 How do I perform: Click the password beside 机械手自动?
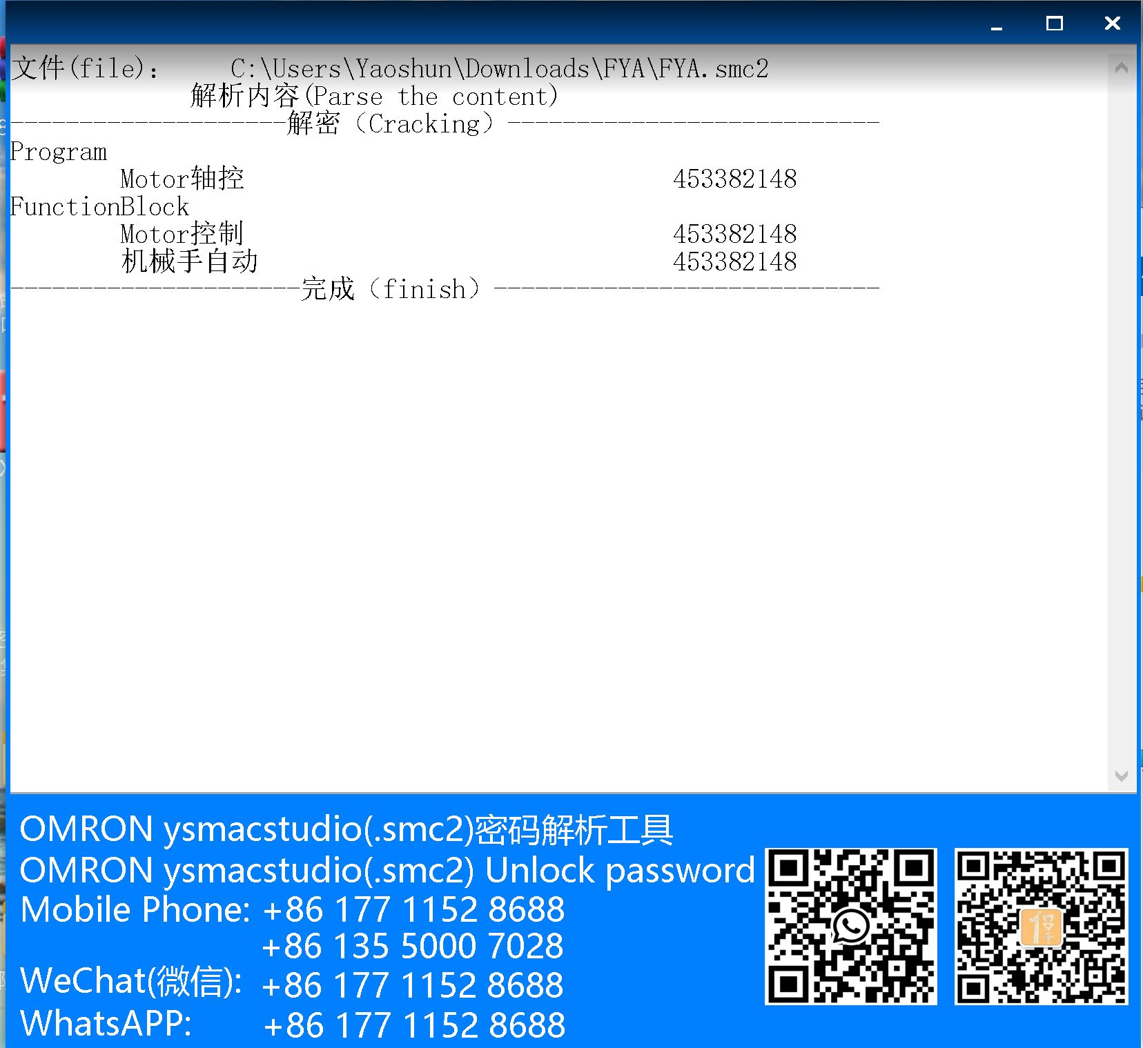734,262
